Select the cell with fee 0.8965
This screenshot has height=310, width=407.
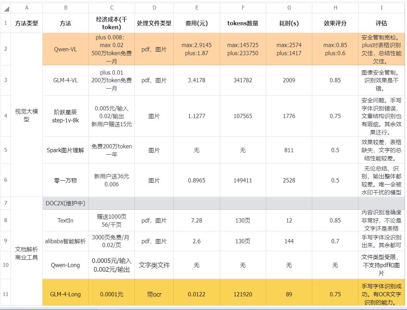[196, 180]
